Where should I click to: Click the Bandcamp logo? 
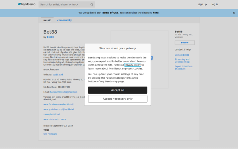27,4
